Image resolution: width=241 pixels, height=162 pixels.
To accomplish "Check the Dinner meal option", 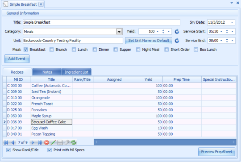I will [x=95, y=50].
